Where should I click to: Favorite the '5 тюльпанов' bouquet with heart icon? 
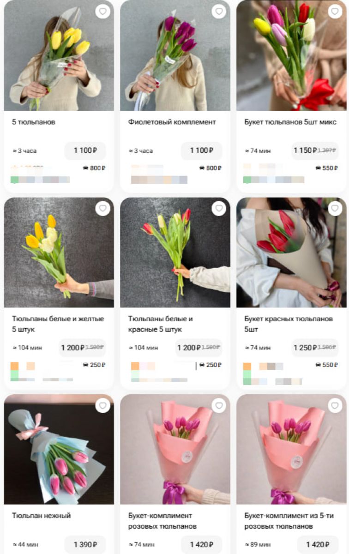tap(102, 12)
